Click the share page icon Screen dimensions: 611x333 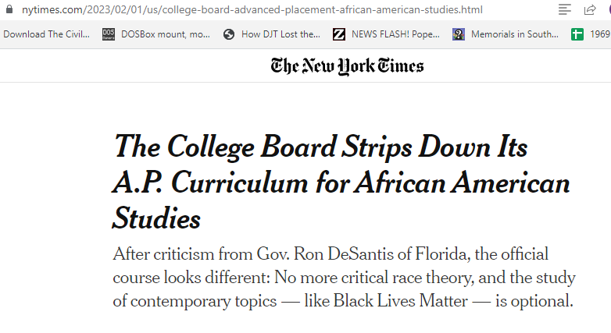(x=590, y=10)
